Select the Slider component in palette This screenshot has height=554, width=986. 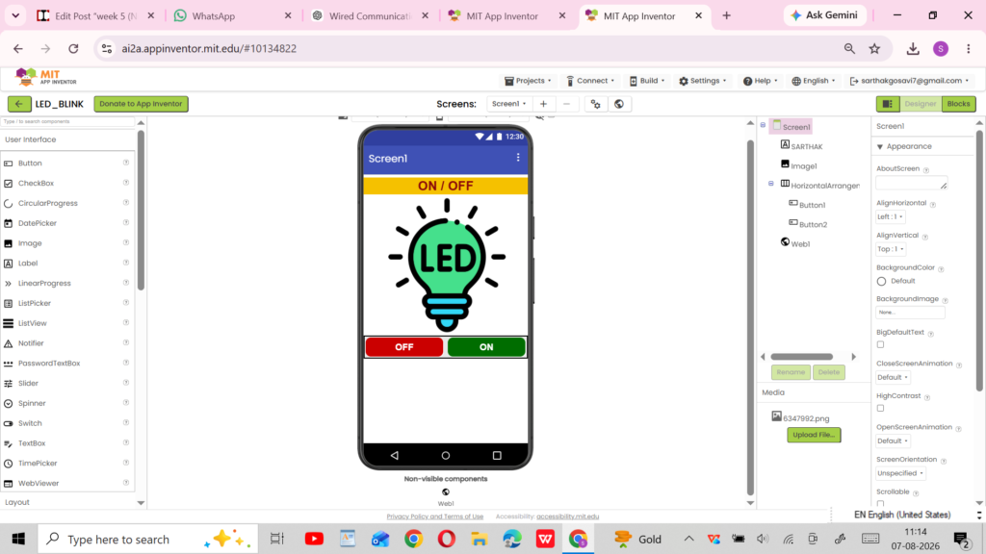point(28,383)
